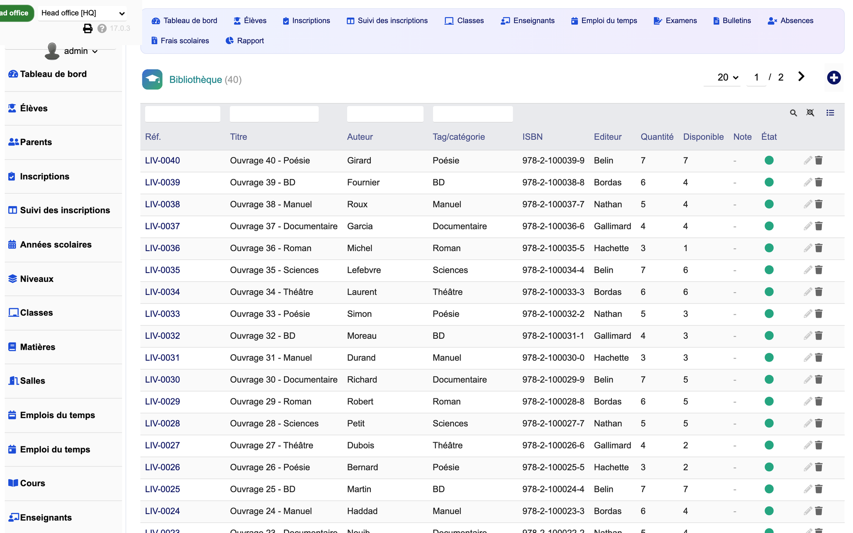
Task: Delete trash icon for LIV-0025
Action: [819, 489]
